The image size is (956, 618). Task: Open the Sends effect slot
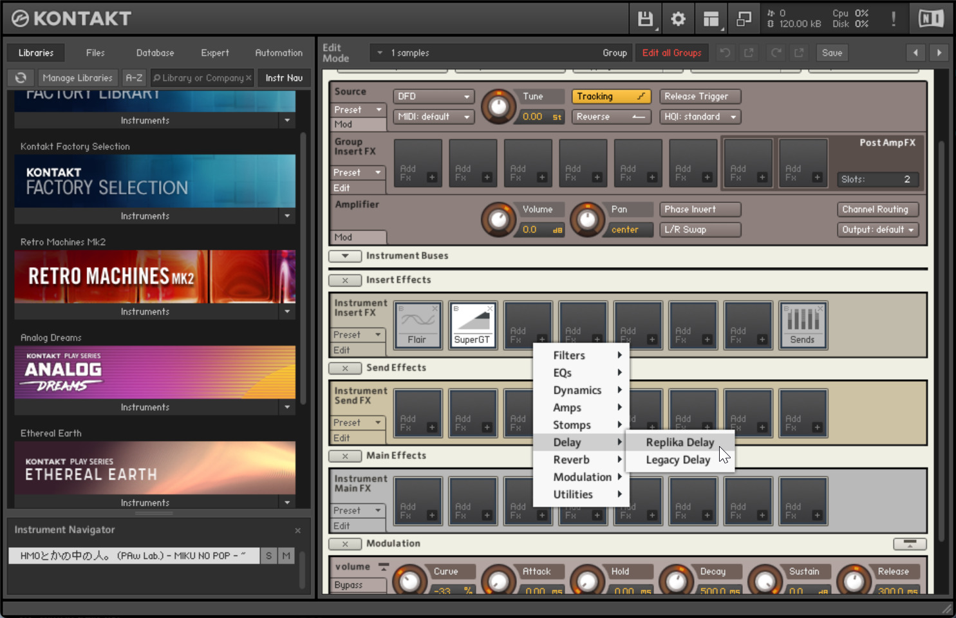pos(803,325)
